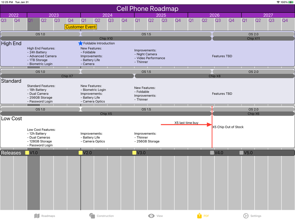Select the yellow V1.0 release marker
Viewport: 295px width, 221px height.
point(27,153)
